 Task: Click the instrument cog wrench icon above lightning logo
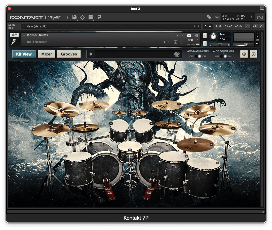14,35
